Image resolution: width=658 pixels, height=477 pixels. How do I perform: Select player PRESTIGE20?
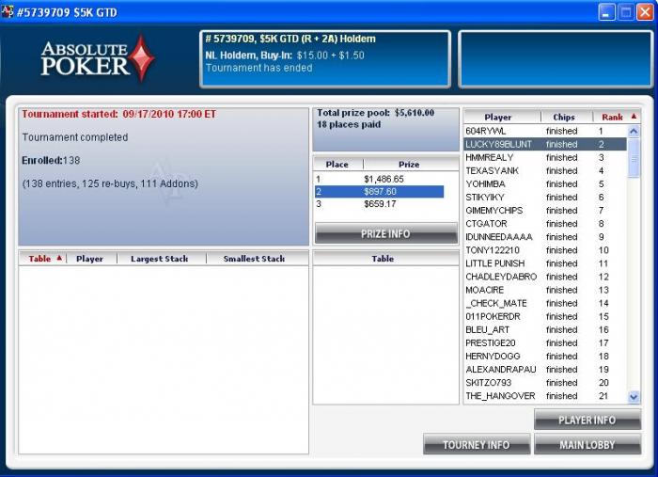(545, 343)
